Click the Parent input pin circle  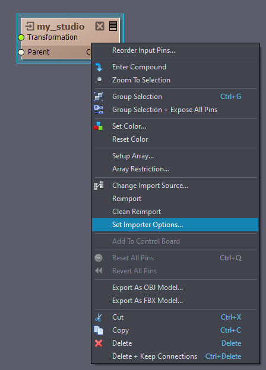(x=21, y=52)
